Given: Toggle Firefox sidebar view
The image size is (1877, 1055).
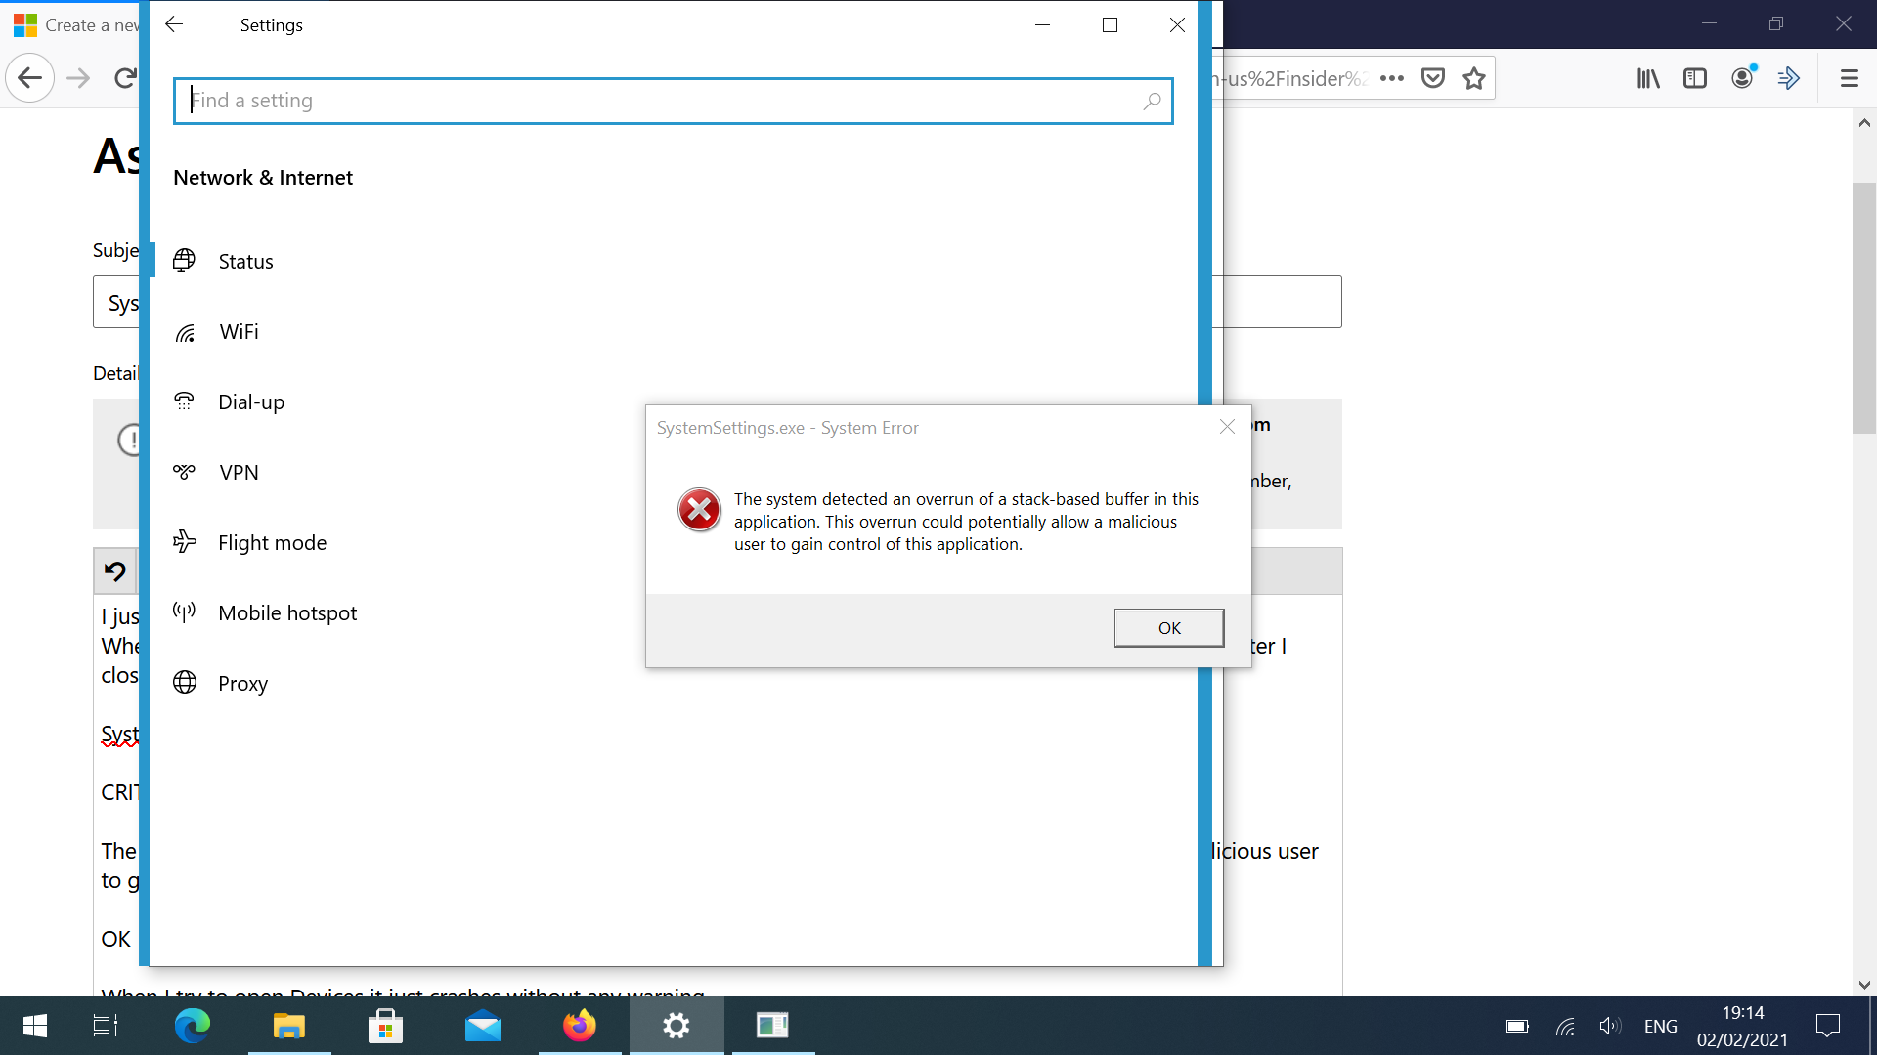Looking at the screenshot, I should (x=1695, y=79).
